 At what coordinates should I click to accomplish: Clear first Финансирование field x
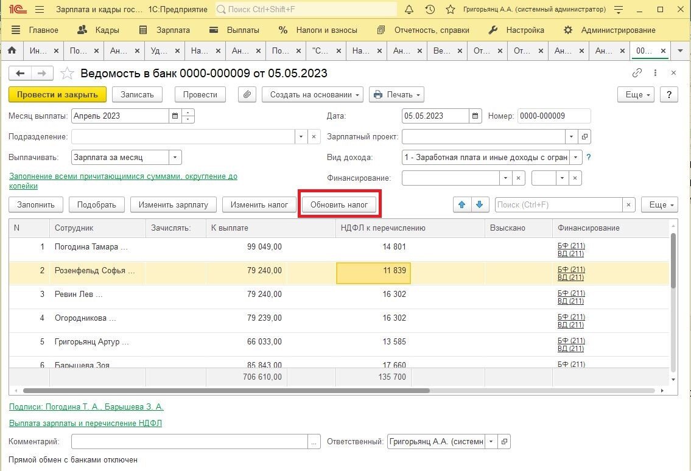[518, 178]
